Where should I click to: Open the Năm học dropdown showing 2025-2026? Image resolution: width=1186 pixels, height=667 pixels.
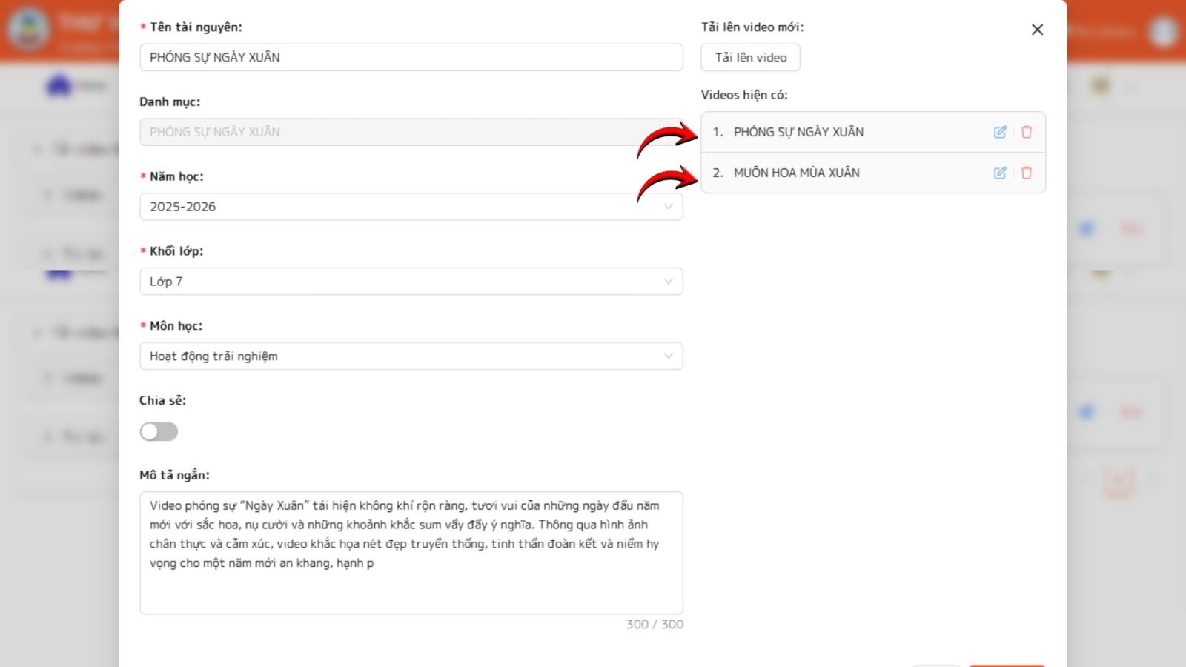pyautogui.click(x=411, y=207)
